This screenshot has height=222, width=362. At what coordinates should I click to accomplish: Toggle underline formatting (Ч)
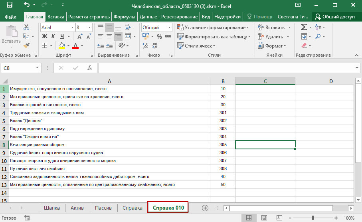(62, 36)
